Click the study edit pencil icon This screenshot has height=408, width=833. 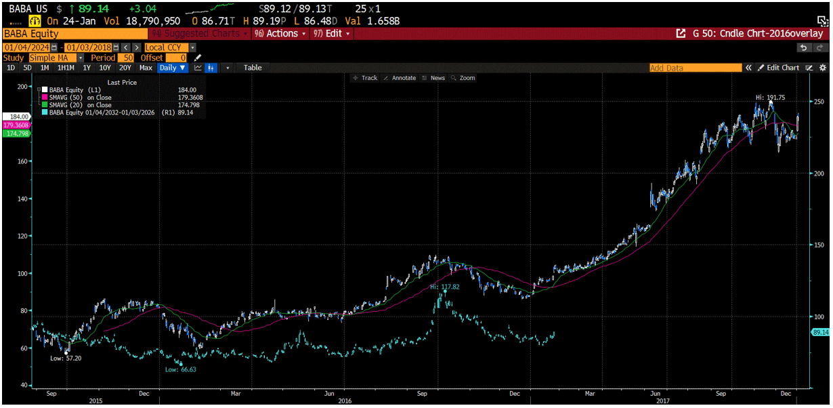(x=198, y=58)
